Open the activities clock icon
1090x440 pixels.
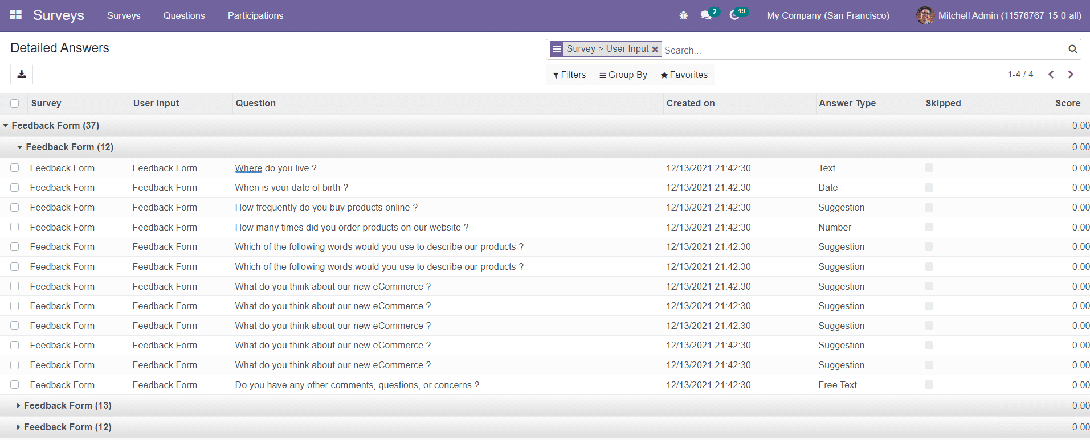[x=735, y=15]
